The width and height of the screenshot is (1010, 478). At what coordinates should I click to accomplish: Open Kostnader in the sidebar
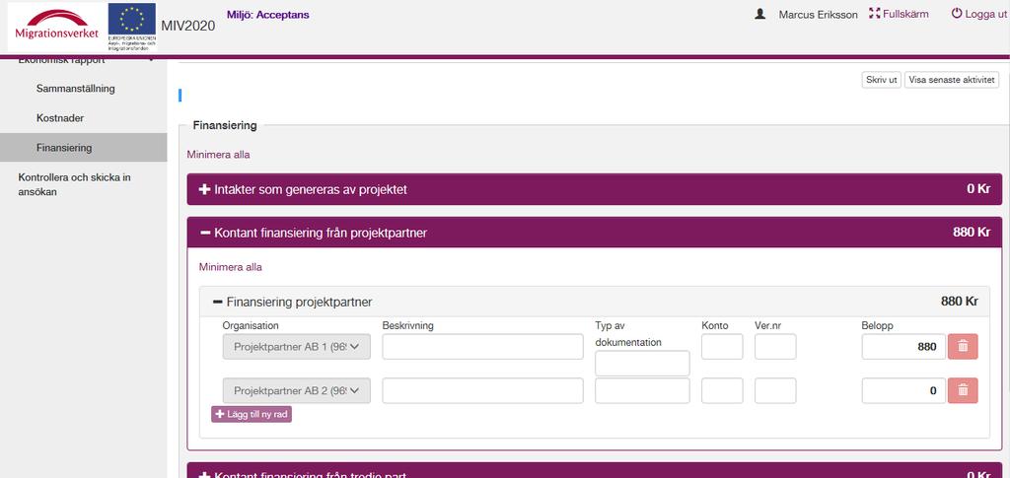pyautogui.click(x=60, y=118)
